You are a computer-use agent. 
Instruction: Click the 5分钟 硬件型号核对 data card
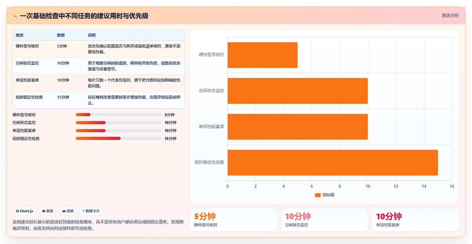234,220
